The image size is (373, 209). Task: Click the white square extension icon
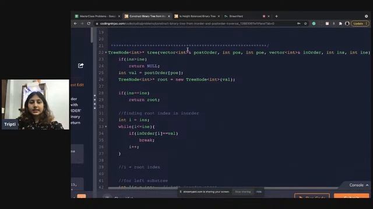327,23
